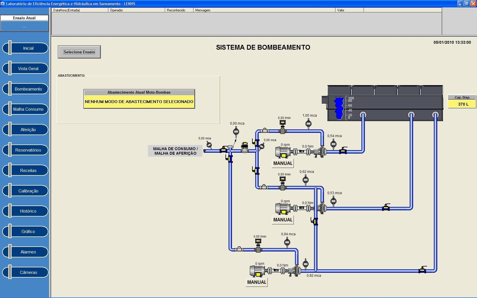Select the 0,94 mca pressure gauge
The width and height of the screenshot is (477, 298).
point(287,242)
